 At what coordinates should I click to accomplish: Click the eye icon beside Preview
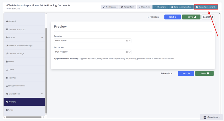pyautogui.click(x=7, y=102)
